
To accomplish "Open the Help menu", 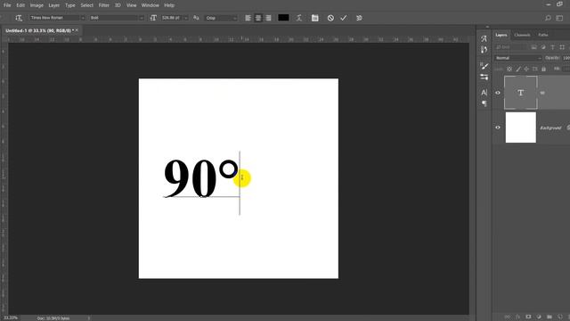I will 169,5.
